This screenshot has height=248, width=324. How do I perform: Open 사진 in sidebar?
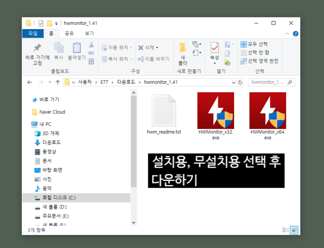click(x=43, y=179)
